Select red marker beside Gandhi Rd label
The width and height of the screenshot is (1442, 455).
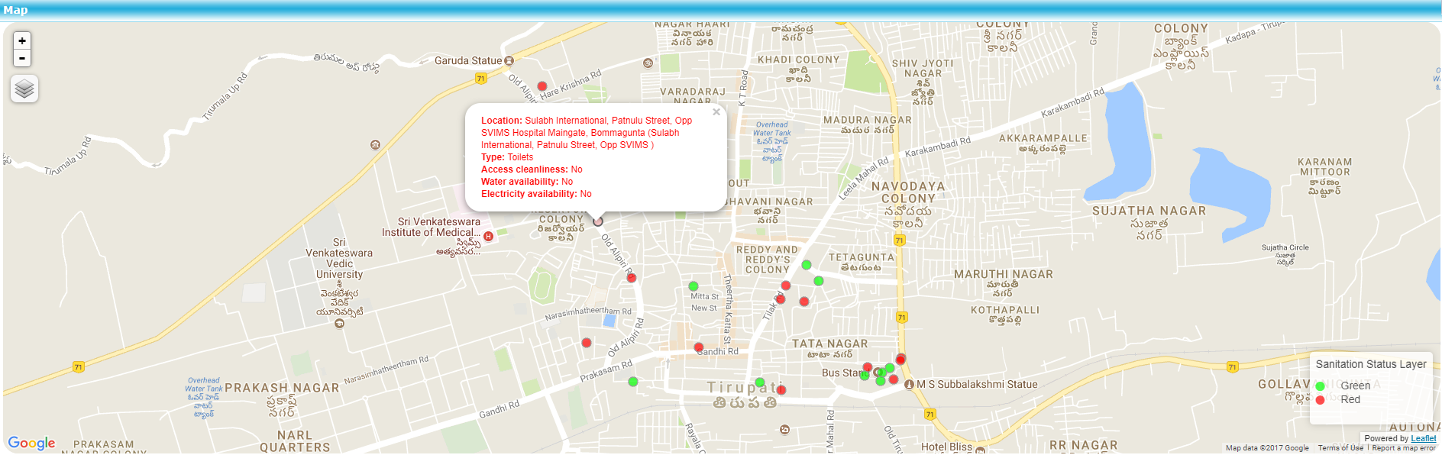point(699,347)
